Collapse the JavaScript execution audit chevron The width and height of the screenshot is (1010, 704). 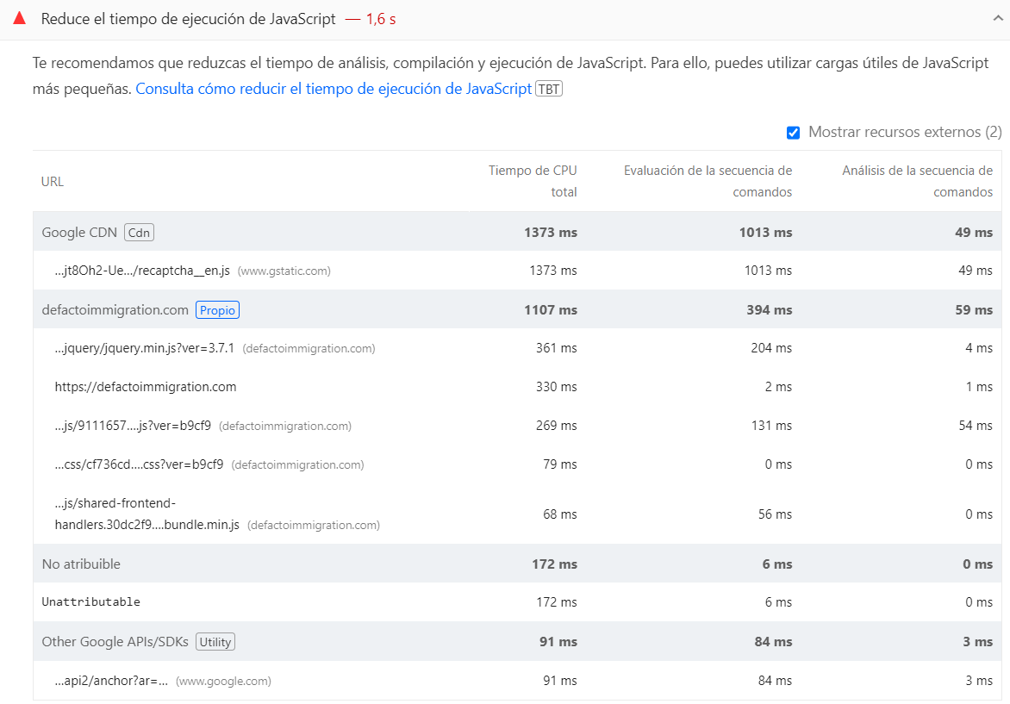998,19
